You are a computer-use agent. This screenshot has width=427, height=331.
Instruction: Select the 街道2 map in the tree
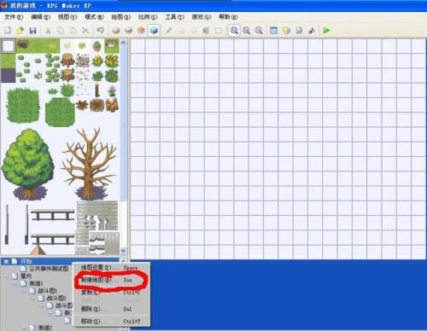tap(45, 328)
